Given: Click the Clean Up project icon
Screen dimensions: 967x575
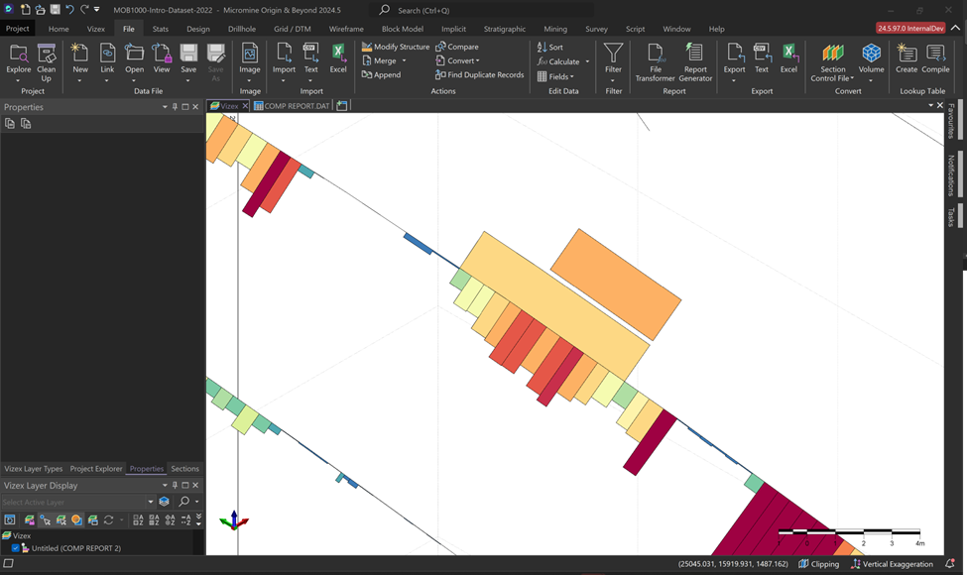Looking at the screenshot, I should pyautogui.click(x=46, y=57).
